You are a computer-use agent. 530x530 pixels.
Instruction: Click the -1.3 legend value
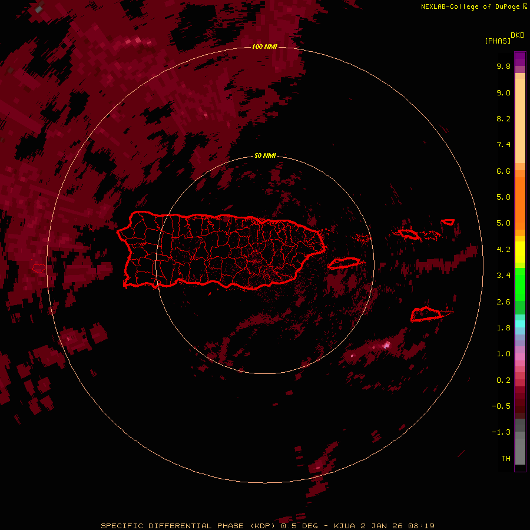point(501,432)
